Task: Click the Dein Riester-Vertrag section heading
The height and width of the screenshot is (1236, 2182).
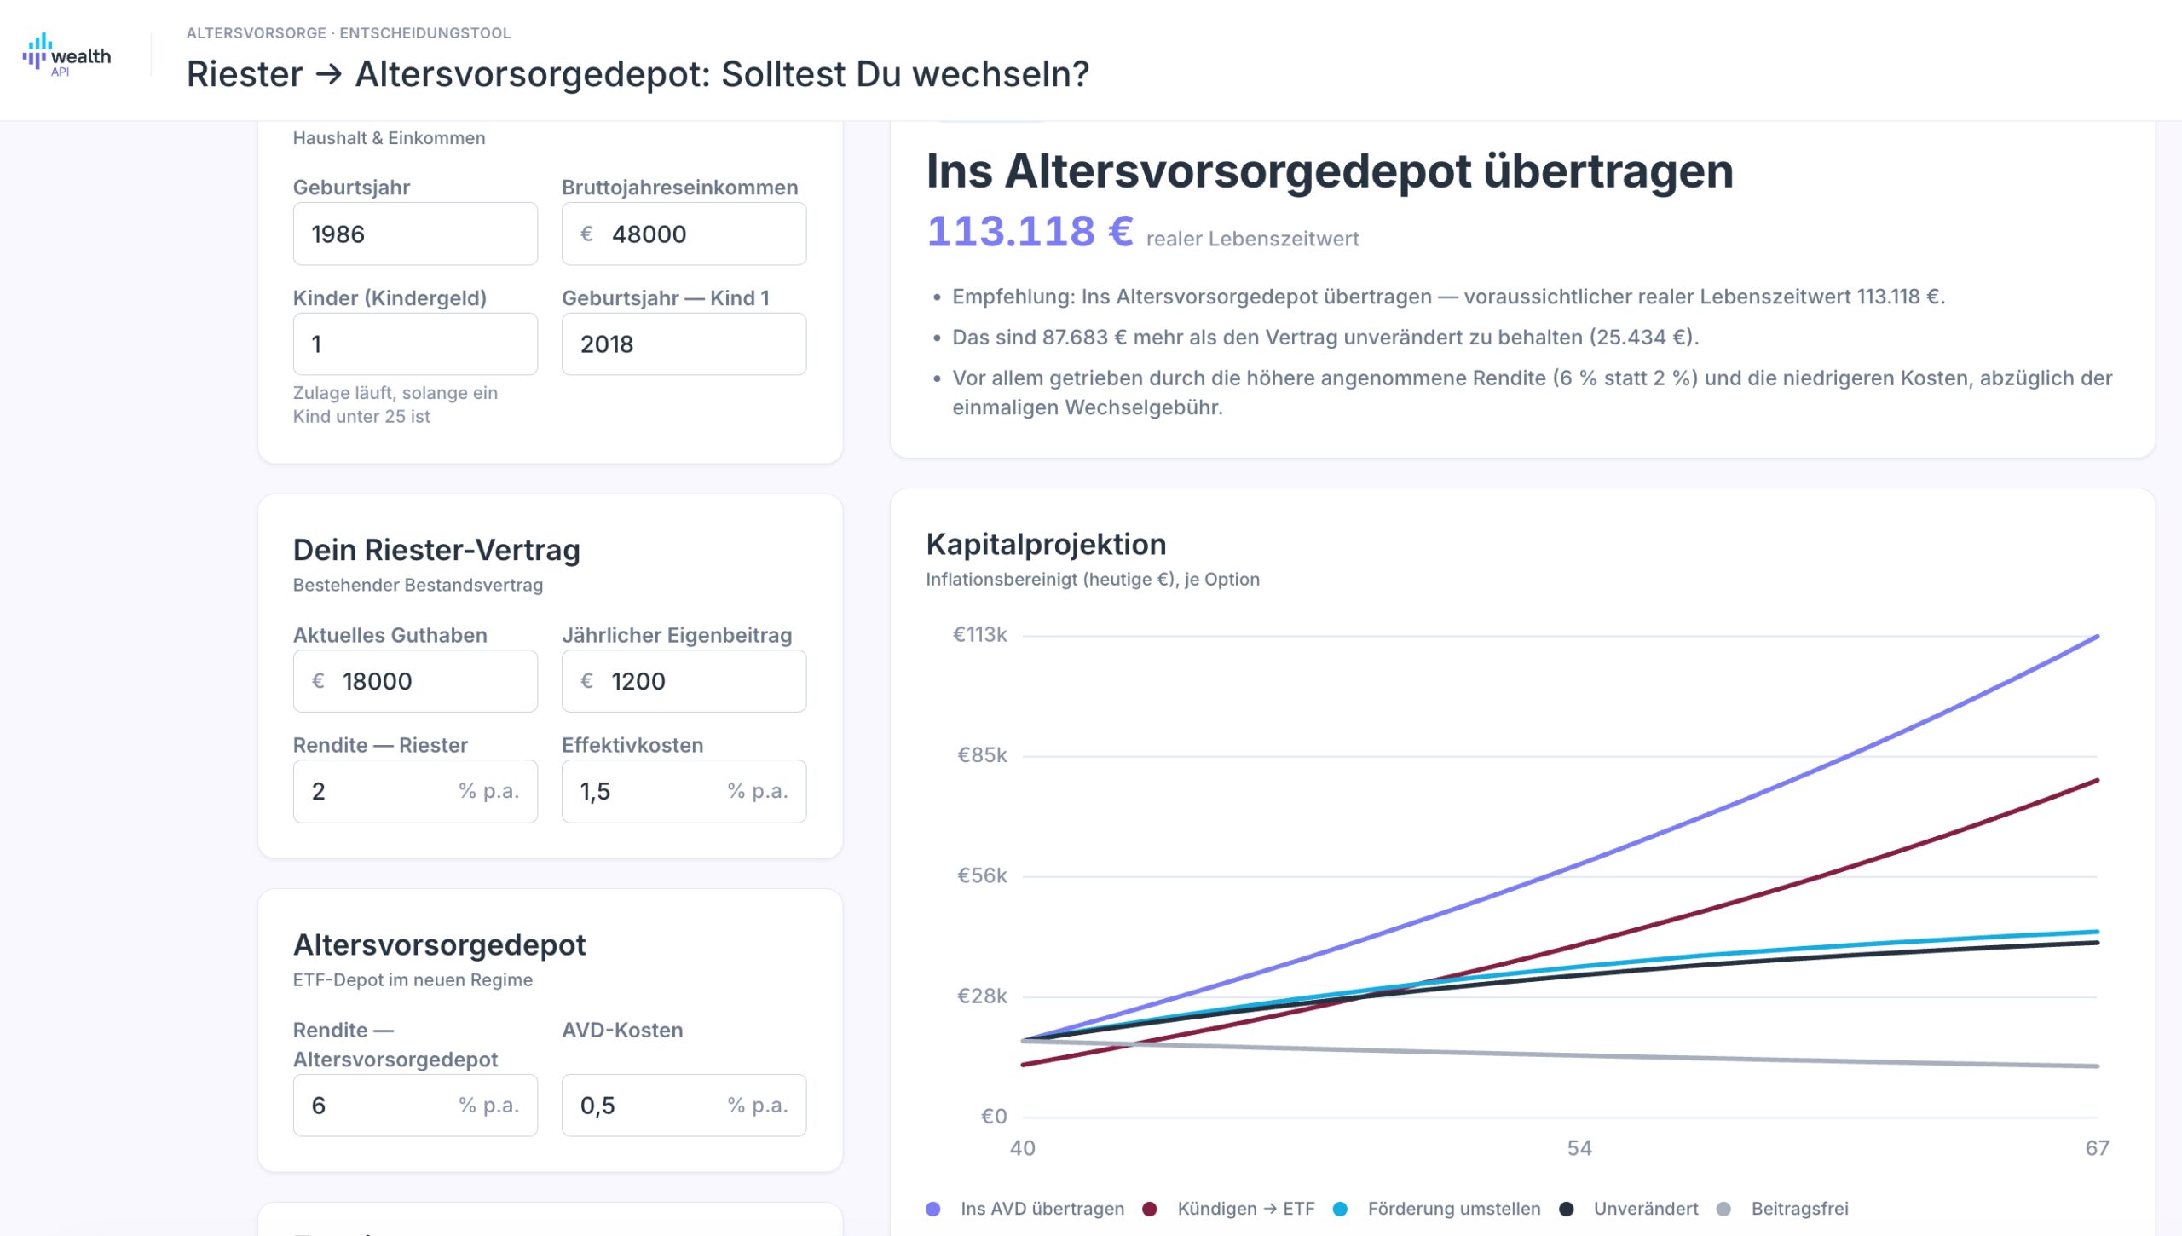Action: pos(436,550)
